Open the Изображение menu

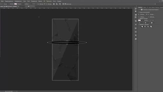pyautogui.click(x=18, y=1)
